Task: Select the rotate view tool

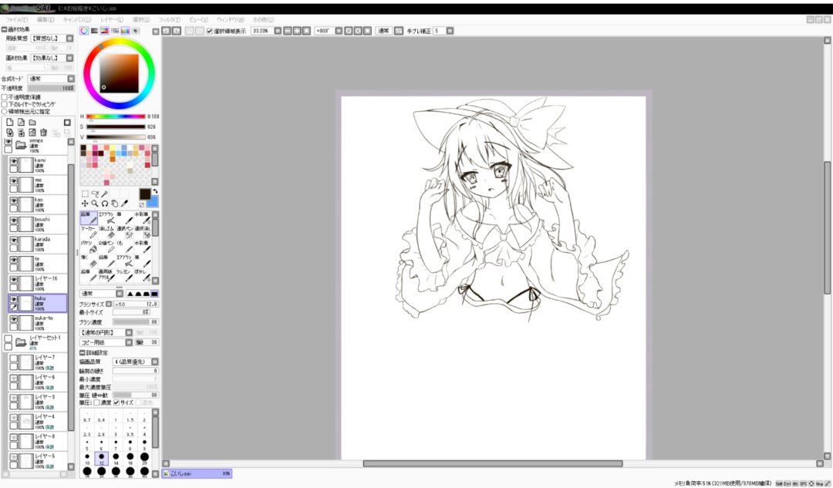Action: tap(105, 204)
